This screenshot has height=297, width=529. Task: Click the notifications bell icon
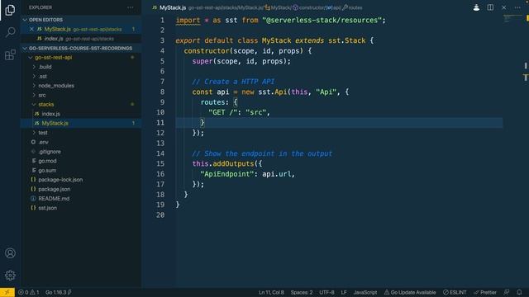(519, 292)
